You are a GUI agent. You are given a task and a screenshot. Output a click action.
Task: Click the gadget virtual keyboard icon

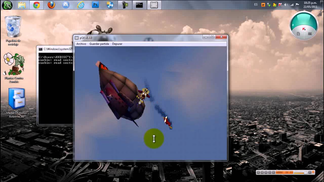click(x=310, y=34)
